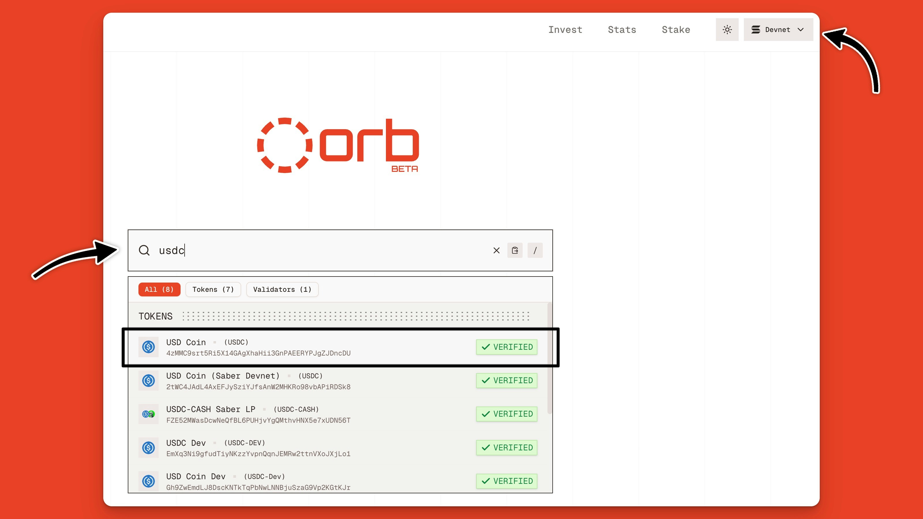Image resolution: width=923 pixels, height=519 pixels.
Task: Open the Stats page
Action: [x=622, y=30]
